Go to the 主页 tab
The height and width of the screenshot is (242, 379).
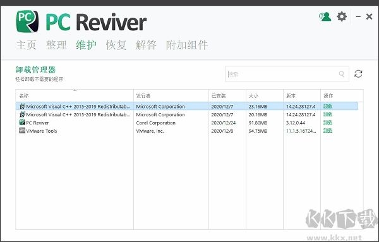(26, 45)
